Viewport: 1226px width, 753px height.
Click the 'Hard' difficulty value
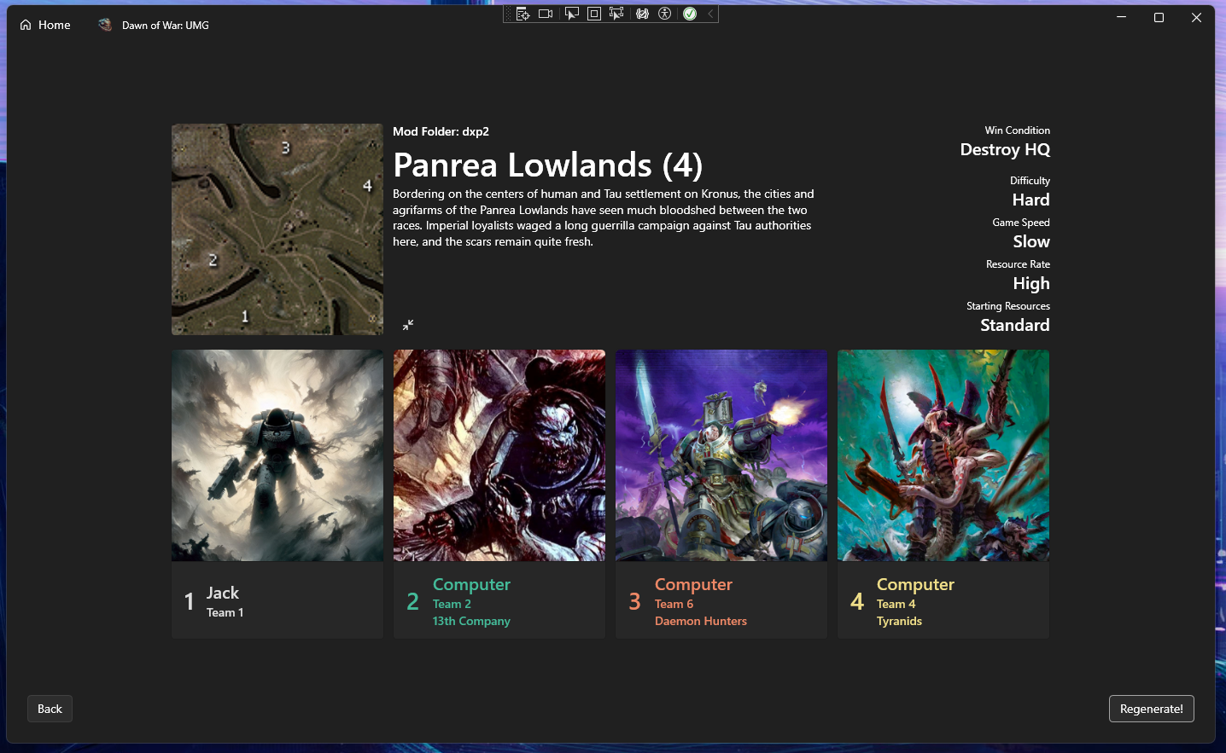pyautogui.click(x=1031, y=200)
